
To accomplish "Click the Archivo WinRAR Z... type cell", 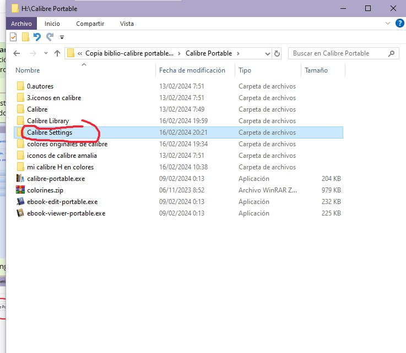I will pos(268,190).
